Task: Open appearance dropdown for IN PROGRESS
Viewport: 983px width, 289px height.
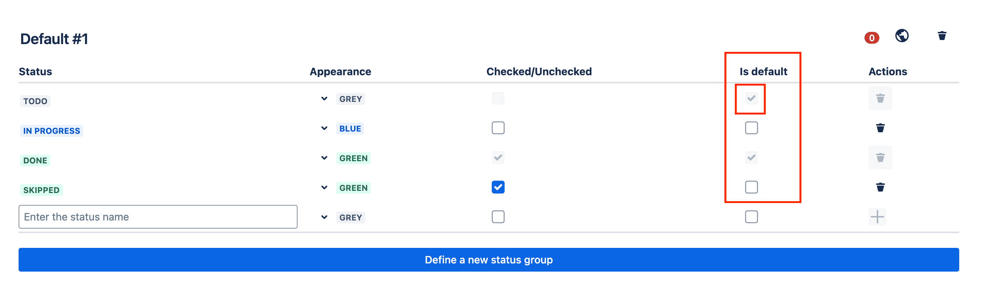Action: 324,128
